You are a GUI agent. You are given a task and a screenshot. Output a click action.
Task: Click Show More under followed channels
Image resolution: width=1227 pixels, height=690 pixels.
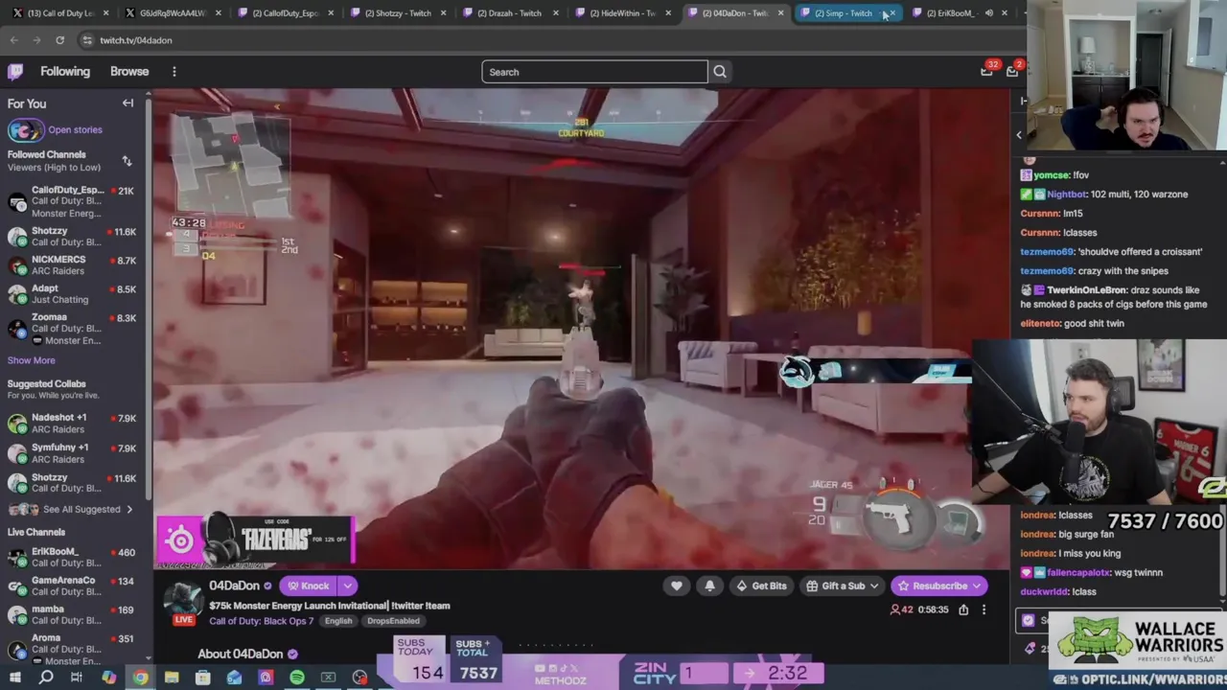tap(32, 360)
